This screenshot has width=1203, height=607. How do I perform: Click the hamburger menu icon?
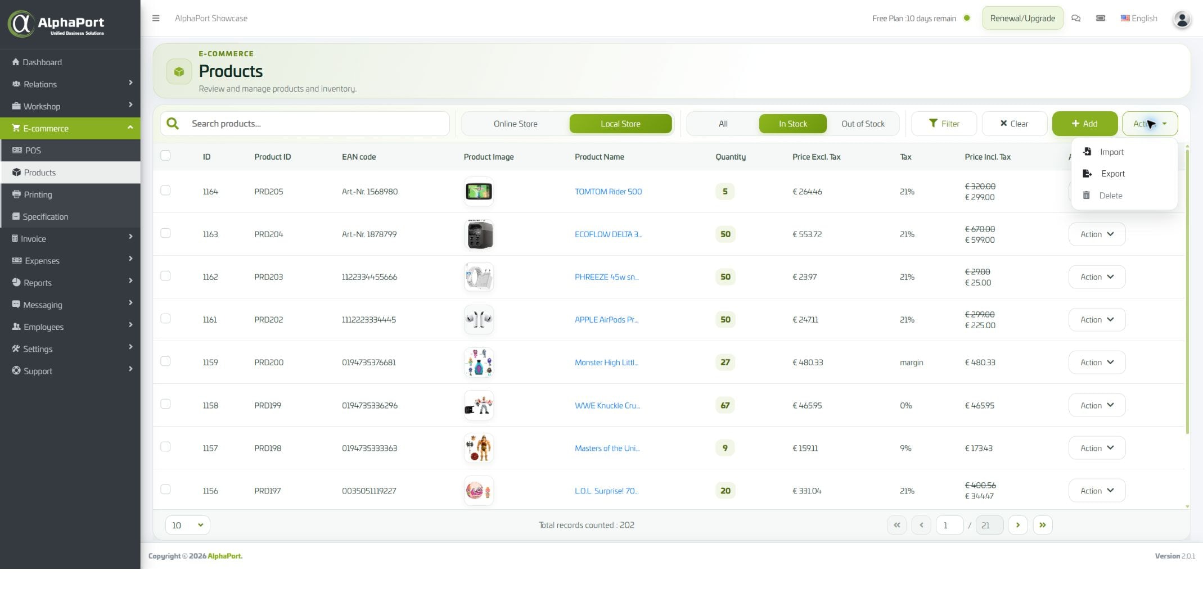156,18
